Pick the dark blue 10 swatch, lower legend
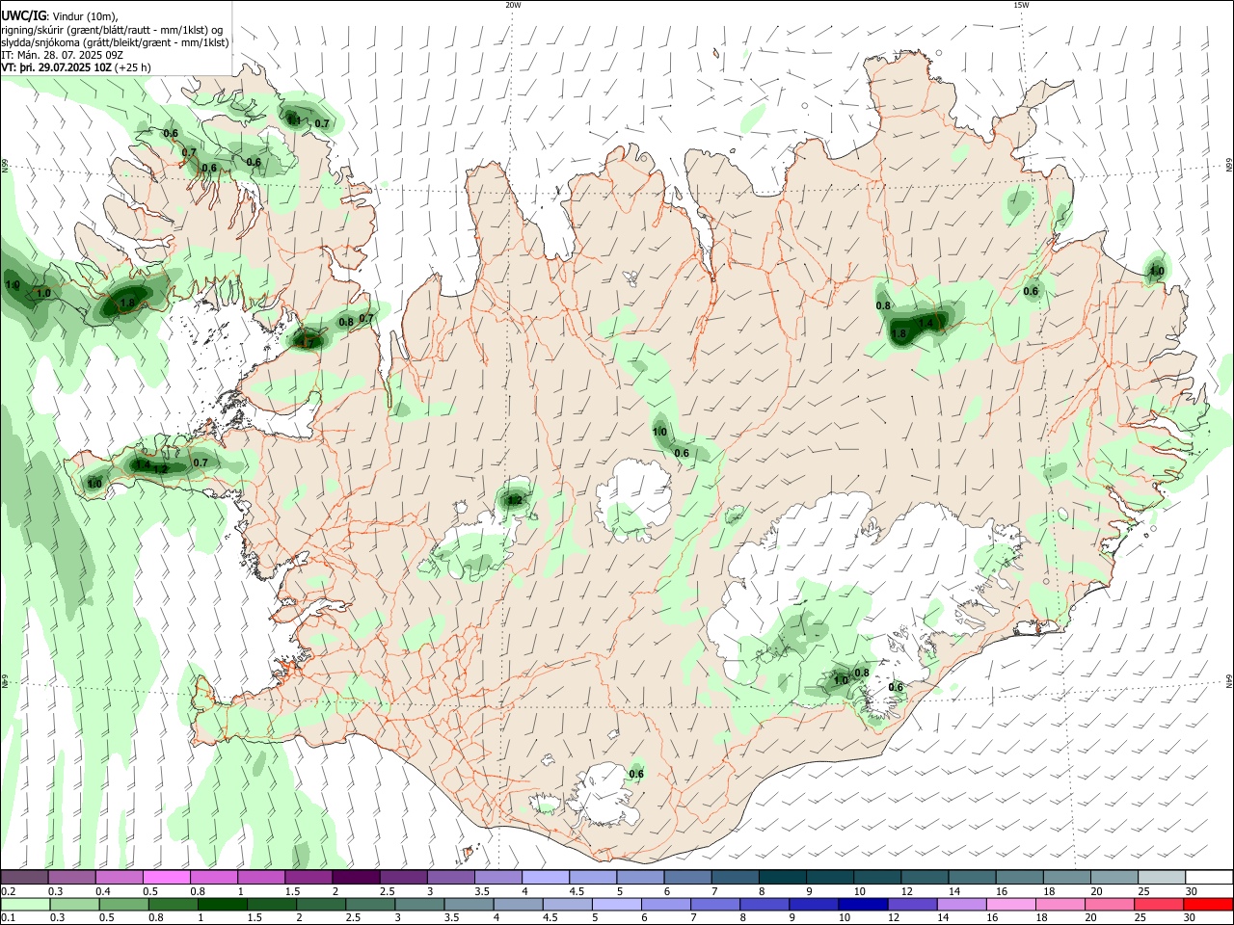This screenshot has height=925, width=1234. point(863,904)
